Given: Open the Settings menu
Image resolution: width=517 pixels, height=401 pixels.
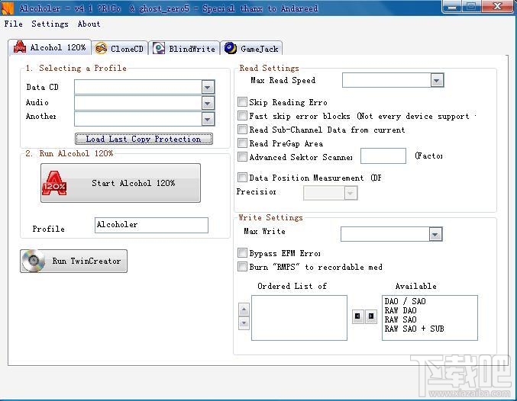Looking at the screenshot, I should coord(50,24).
